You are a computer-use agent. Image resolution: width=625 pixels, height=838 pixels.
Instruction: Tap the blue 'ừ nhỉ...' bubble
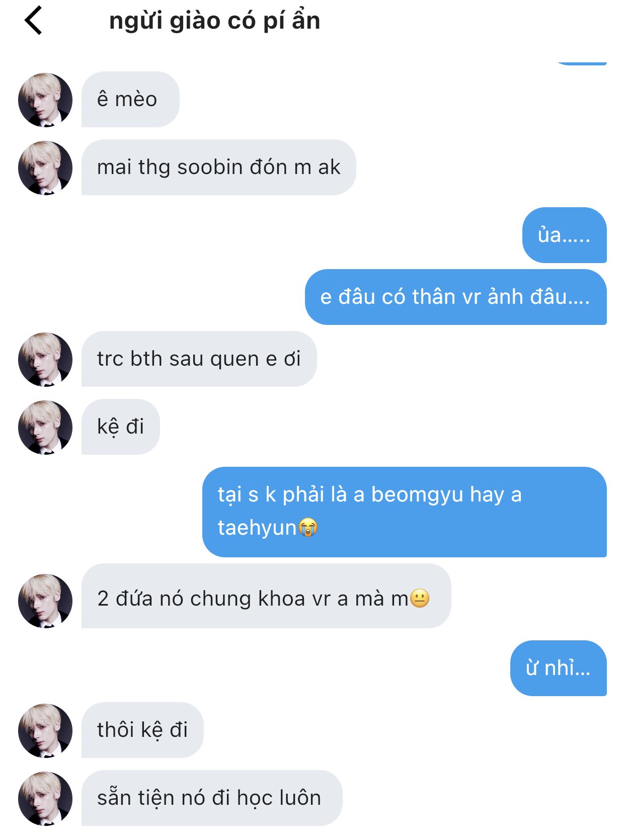(559, 668)
